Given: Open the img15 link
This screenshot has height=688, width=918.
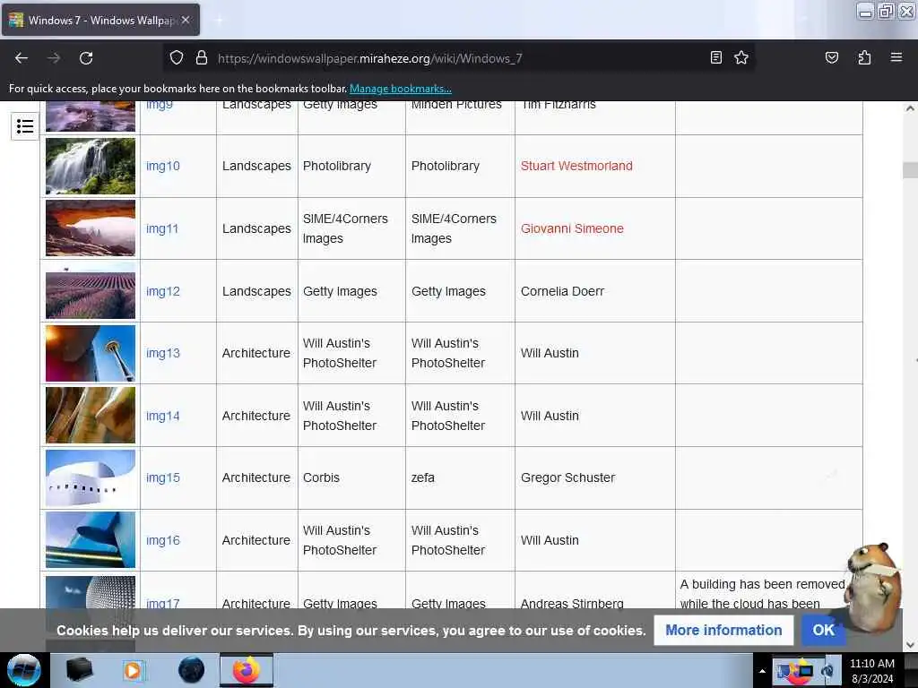Looking at the screenshot, I should point(163,478).
